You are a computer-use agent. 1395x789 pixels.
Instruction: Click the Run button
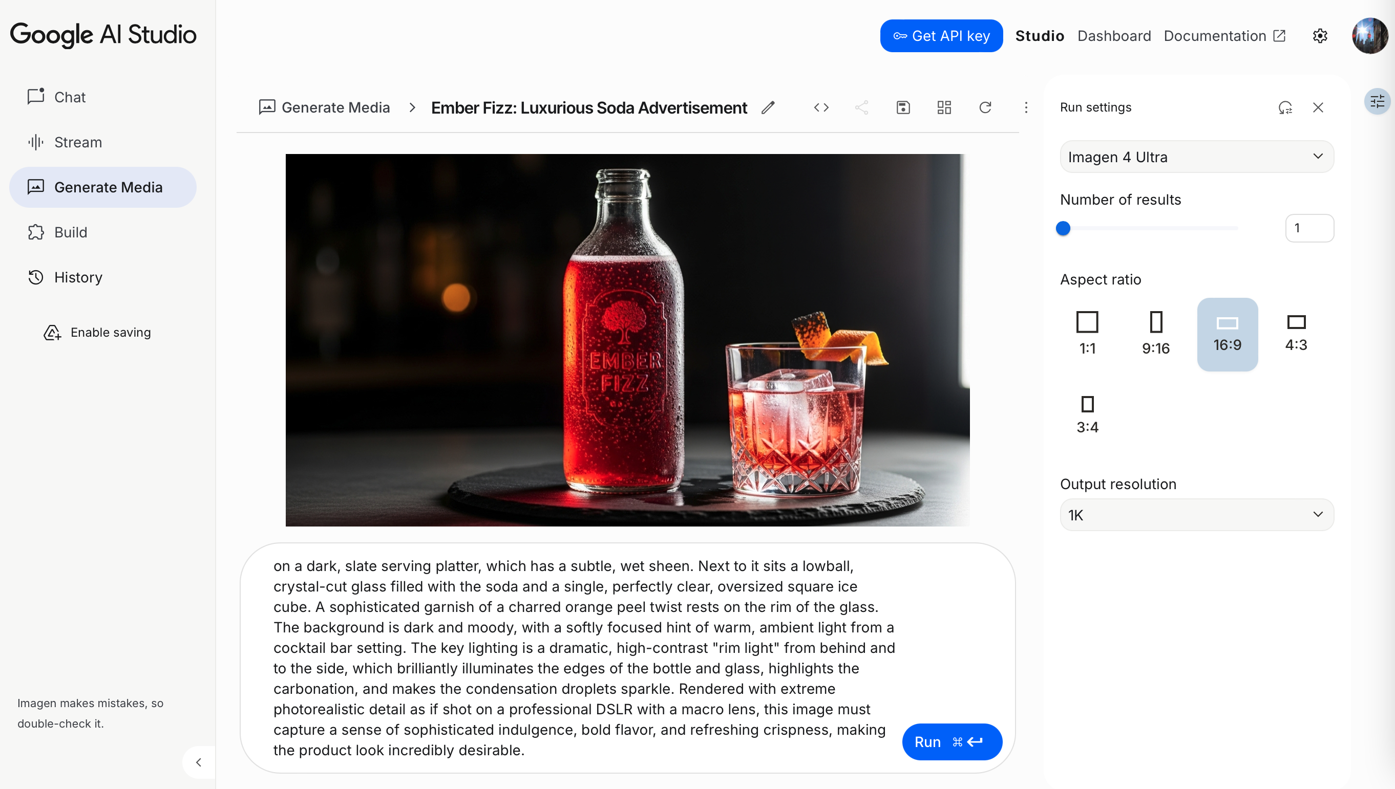(x=952, y=742)
